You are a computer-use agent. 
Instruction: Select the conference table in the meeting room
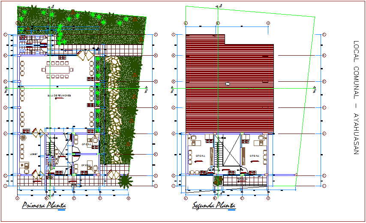(x=57, y=69)
